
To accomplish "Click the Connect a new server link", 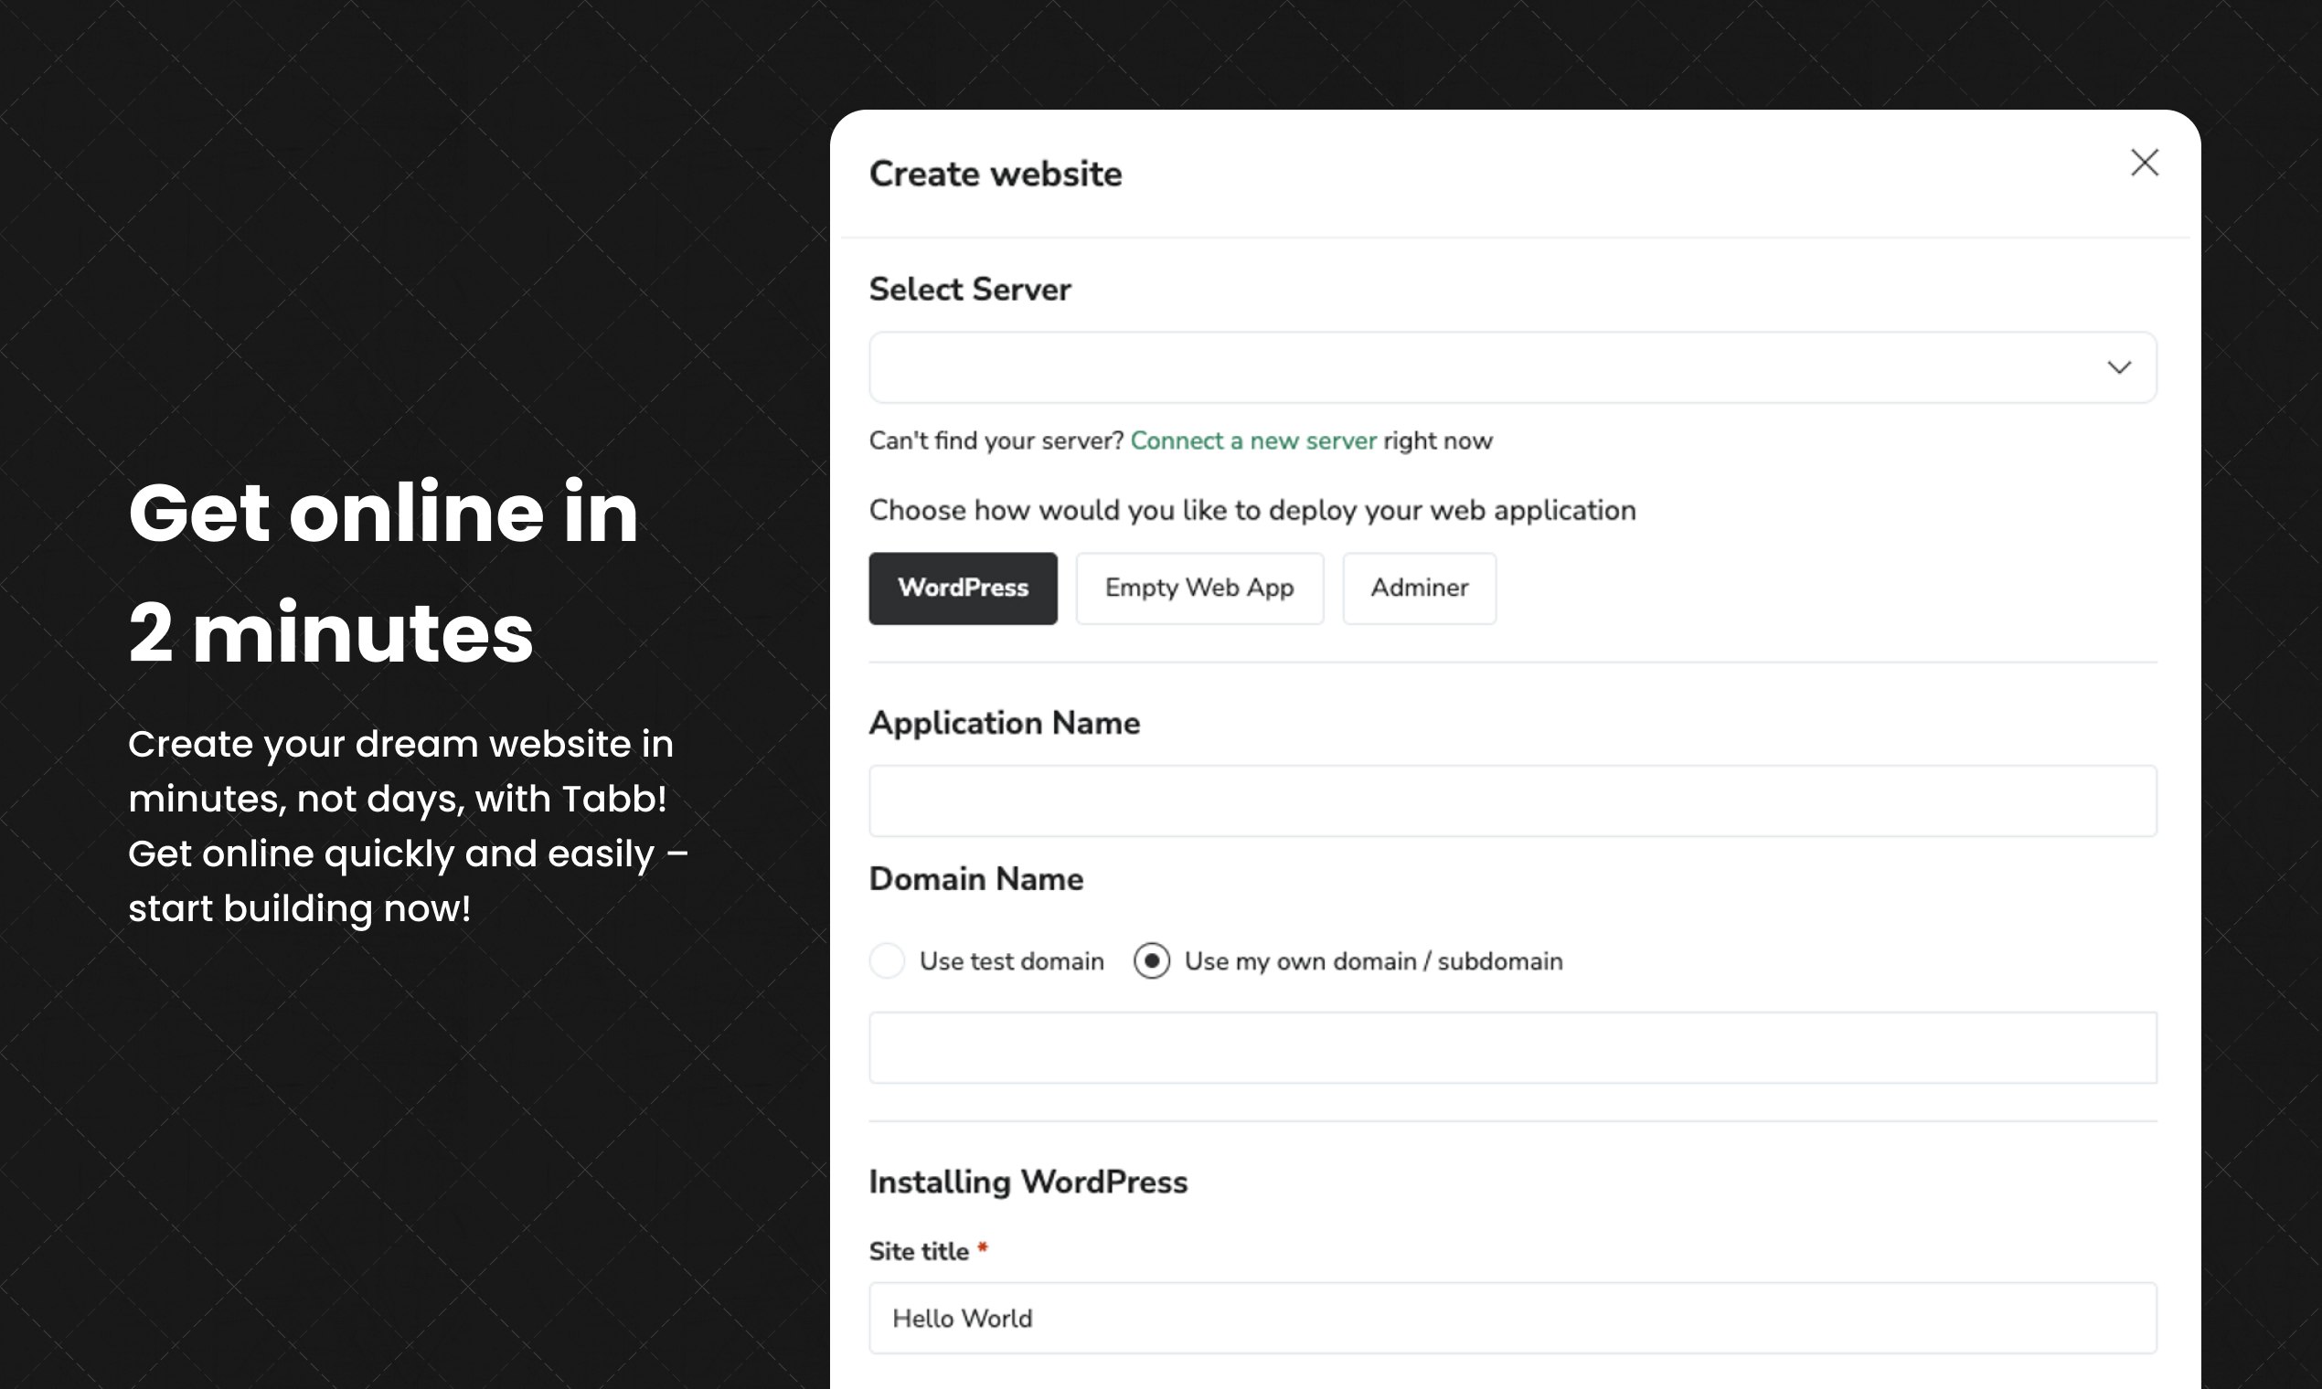I will click(x=1252, y=440).
